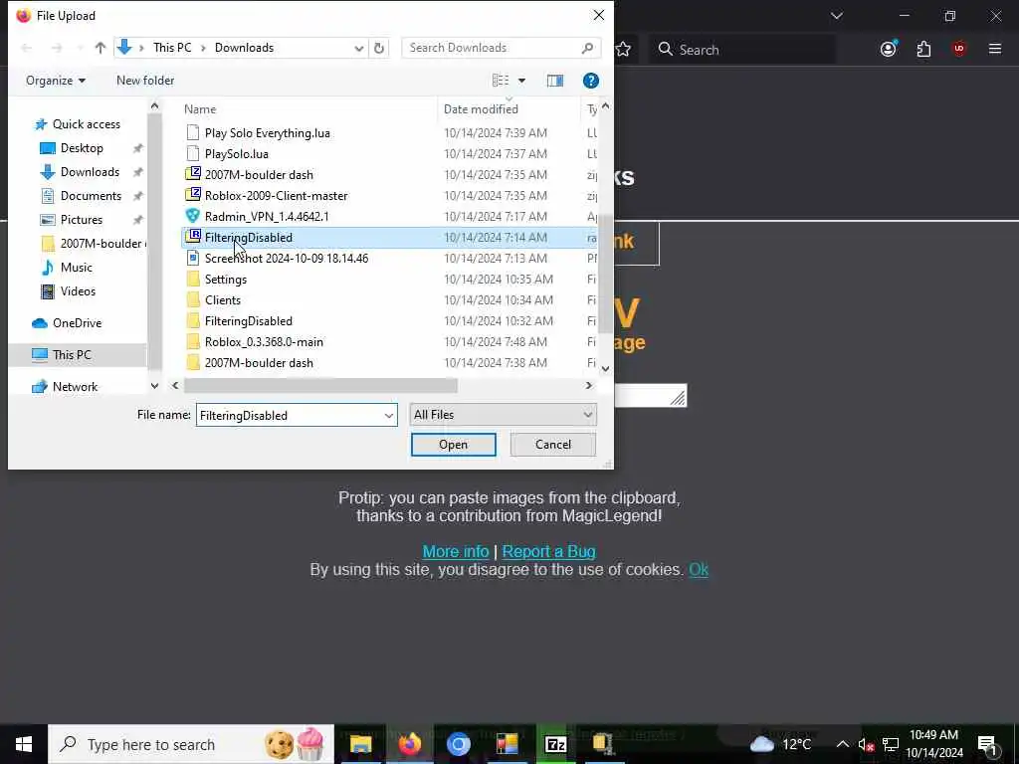Select Documents in navigation pane
Image resolution: width=1019 pixels, height=764 pixels.
(91, 196)
